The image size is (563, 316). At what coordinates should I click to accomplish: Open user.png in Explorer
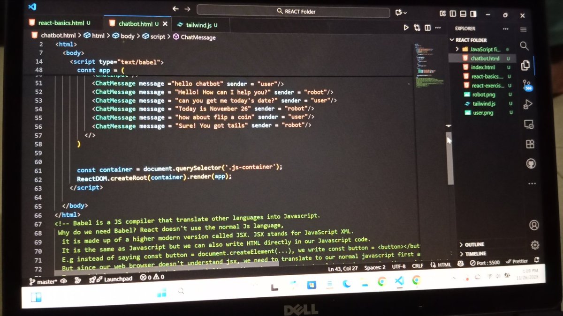click(483, 113)
